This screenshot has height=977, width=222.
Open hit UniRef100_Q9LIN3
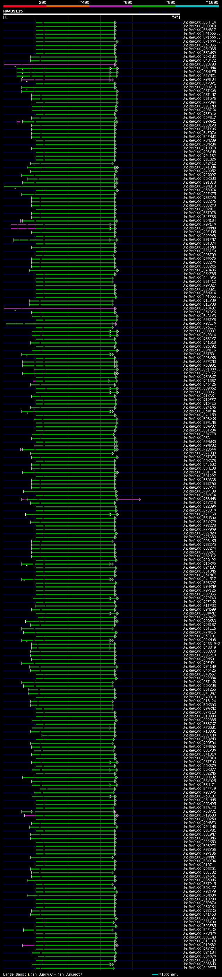(199, 106)
